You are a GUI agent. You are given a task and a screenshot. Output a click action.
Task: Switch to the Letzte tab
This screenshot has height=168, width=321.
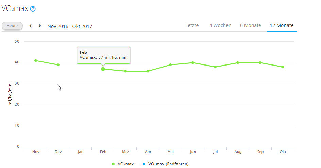[x=192, y=25]
